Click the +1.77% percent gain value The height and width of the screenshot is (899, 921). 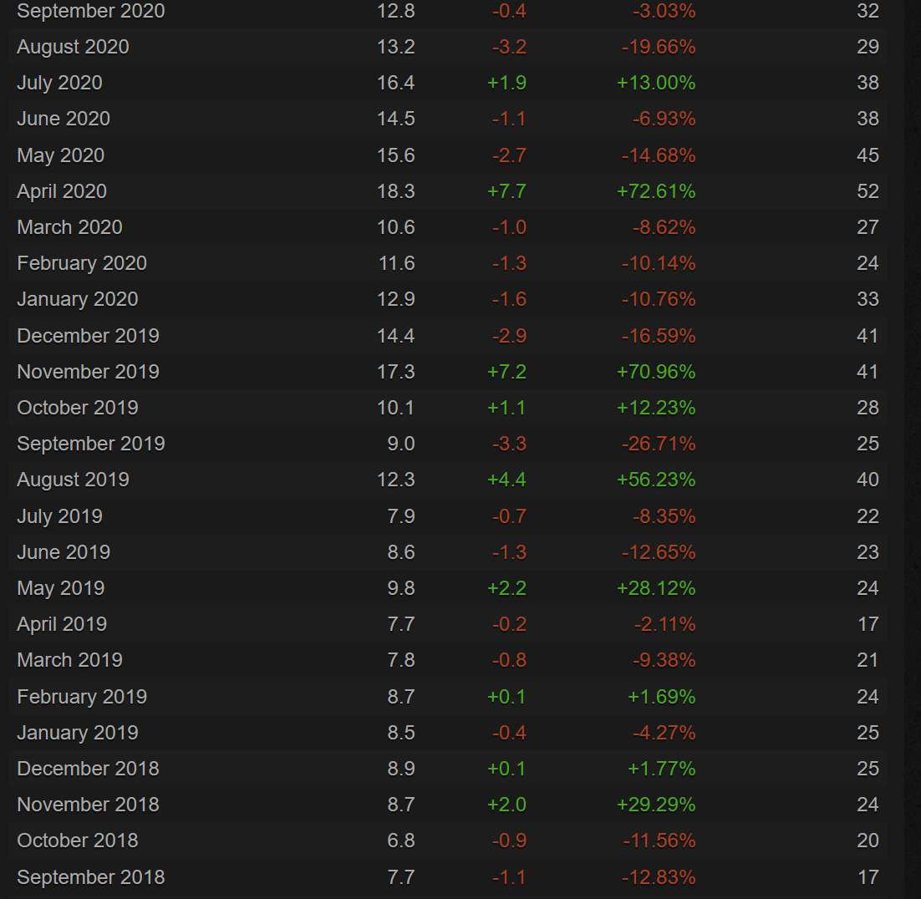[662, 769]
